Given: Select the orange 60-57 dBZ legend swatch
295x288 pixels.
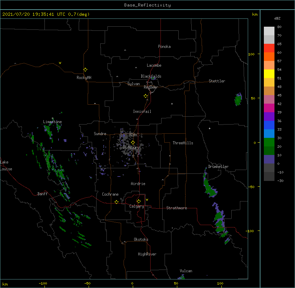Looking at the screenshot, I should pos(269,56).
